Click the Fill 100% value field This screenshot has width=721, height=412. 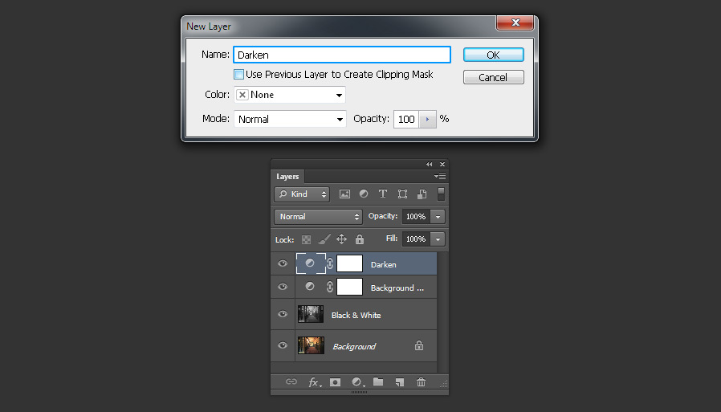coord(416,239)
